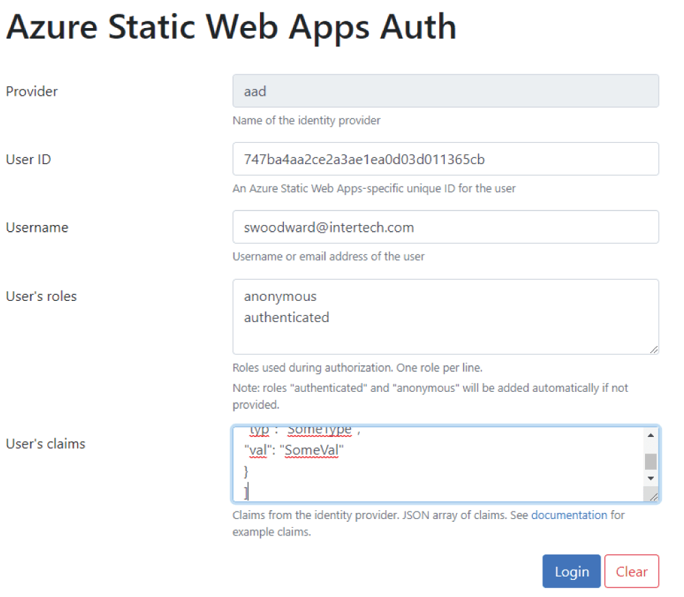Screen dimensions: 684x597
Task: Click the User ID label
Action: tap(29, 159)
